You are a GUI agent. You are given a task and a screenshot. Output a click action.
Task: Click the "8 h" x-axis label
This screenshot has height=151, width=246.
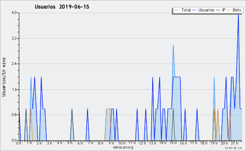pos(100,143)
